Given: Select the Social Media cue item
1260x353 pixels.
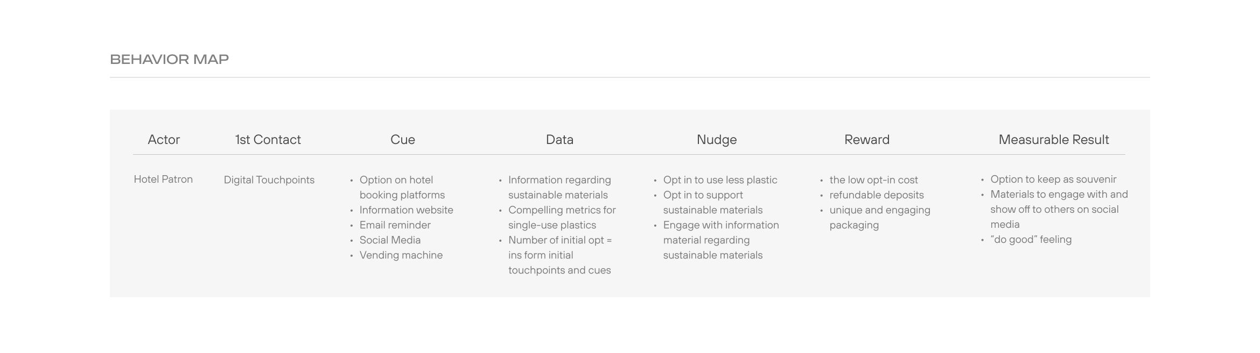Looking at the screenshot, I should (x=390, y=240).
